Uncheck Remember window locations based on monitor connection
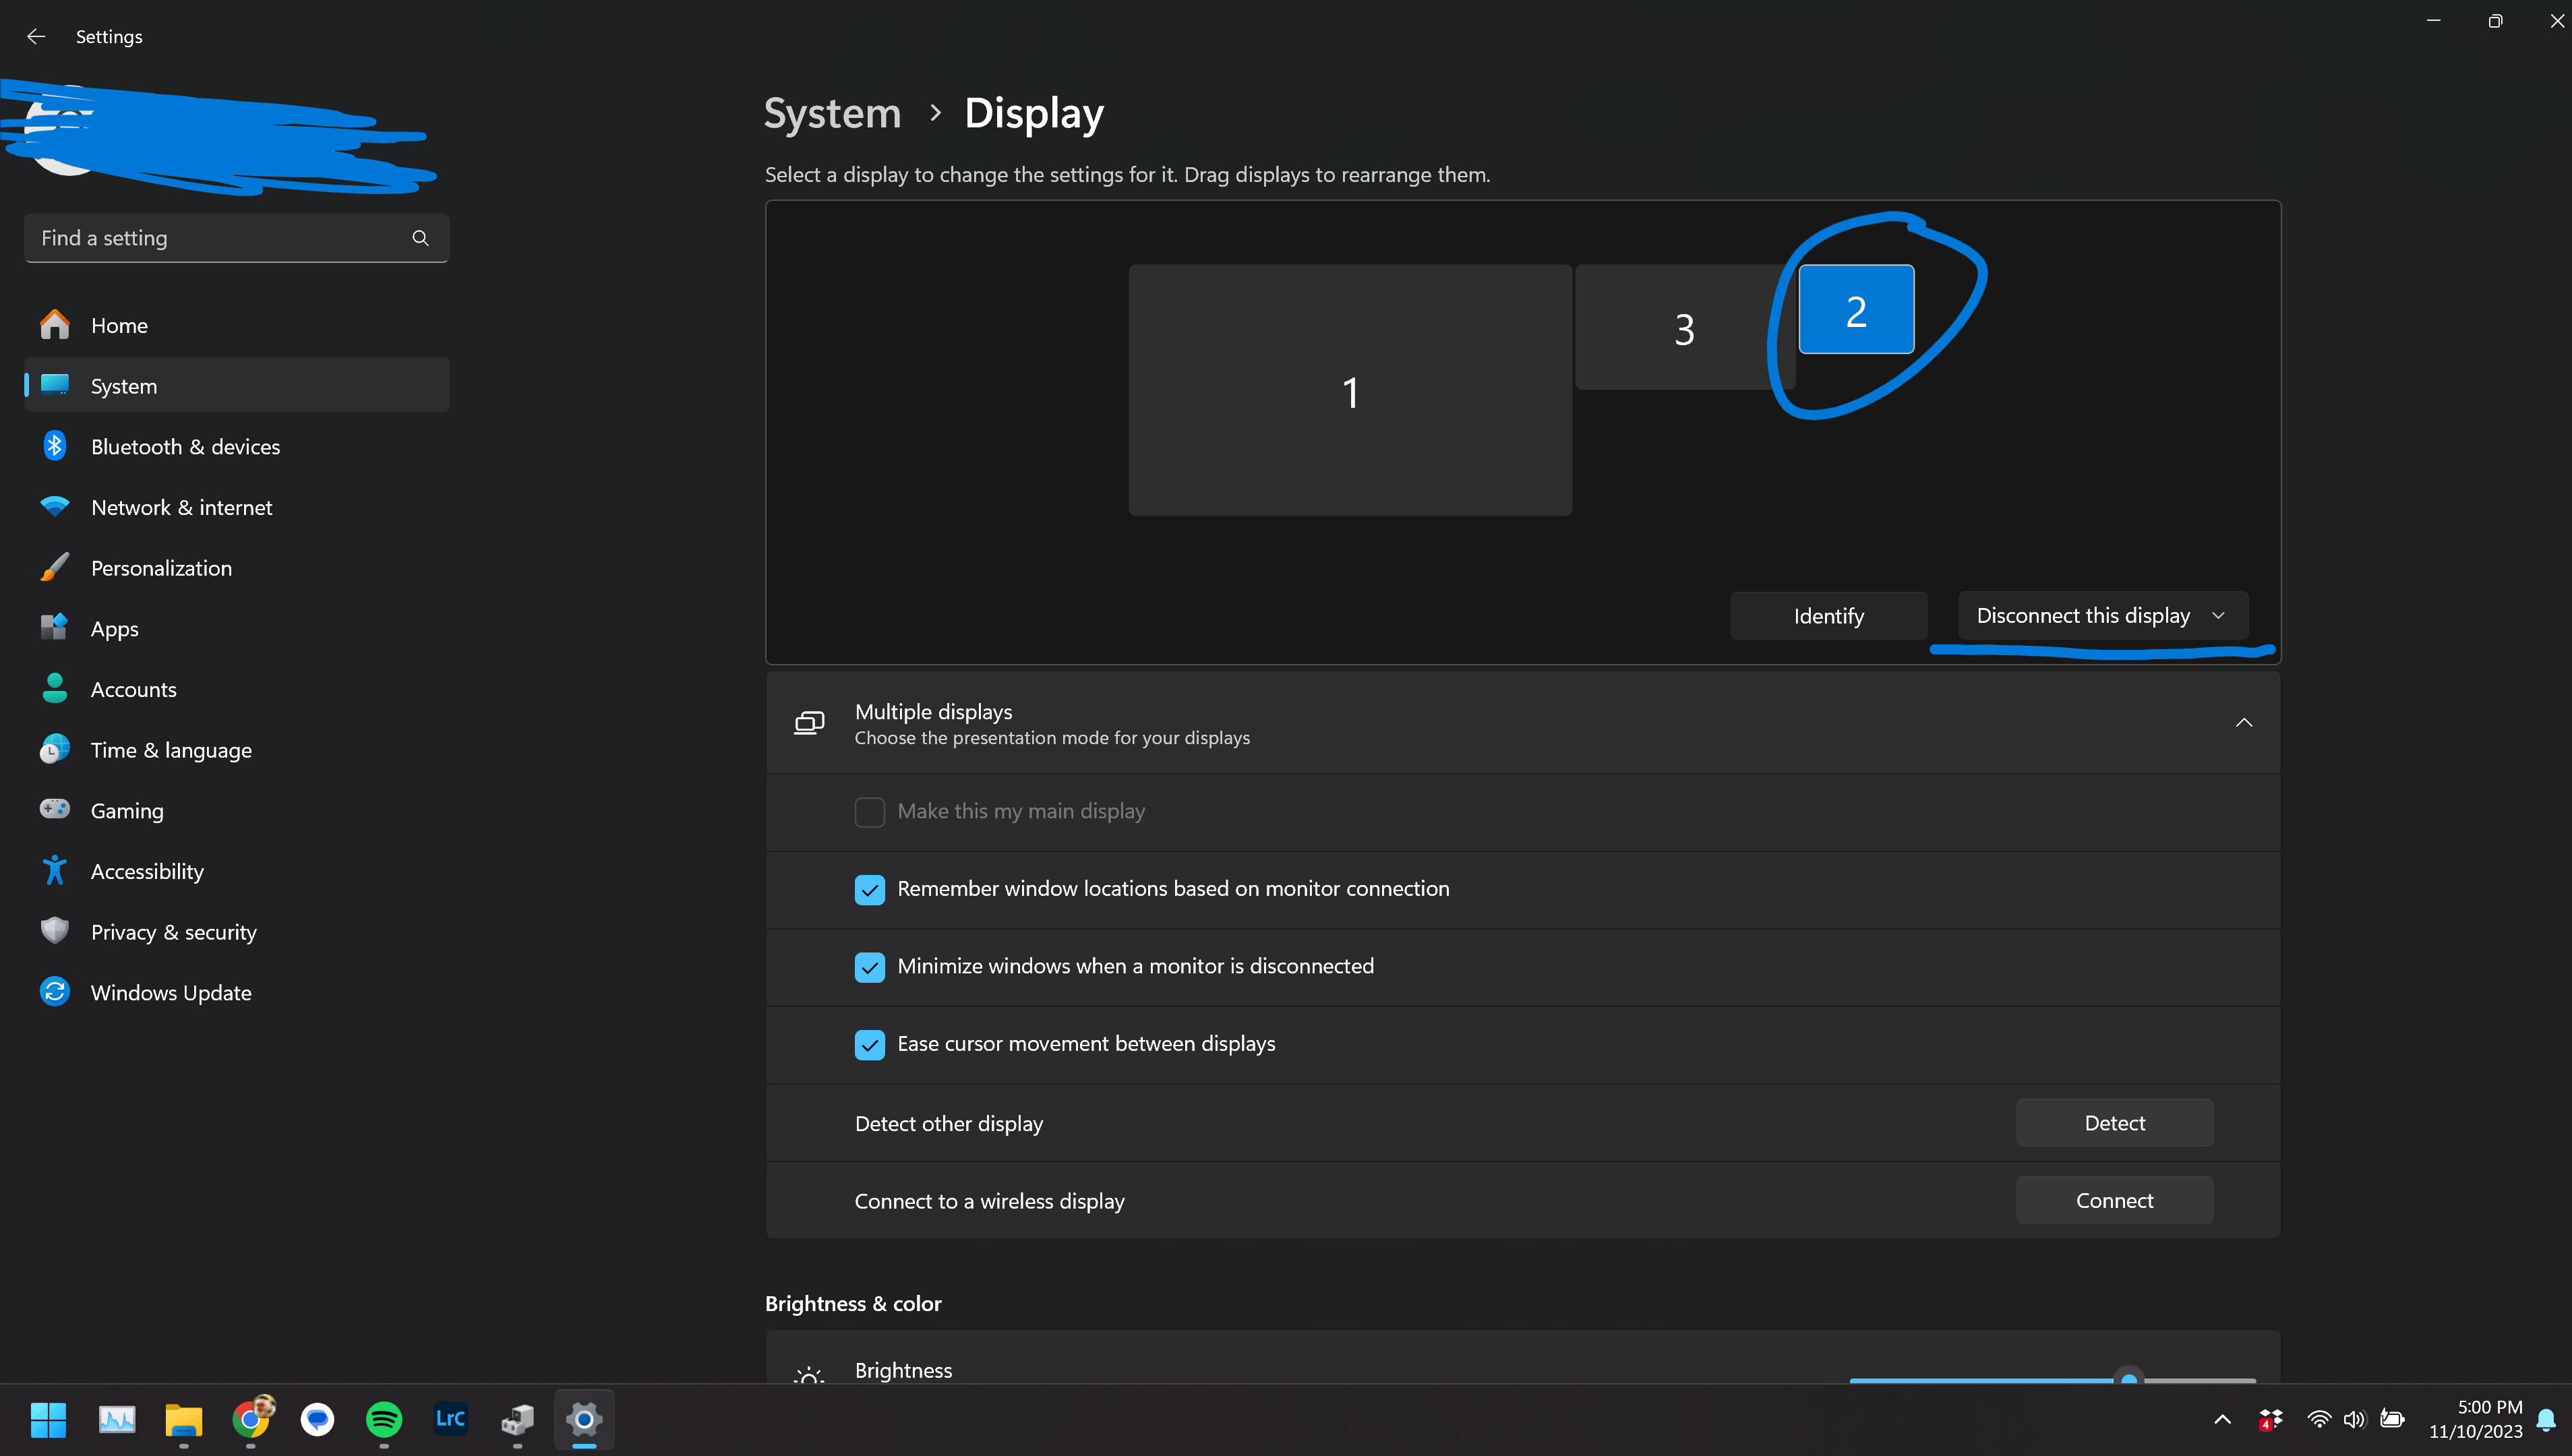 click(869, 890)
